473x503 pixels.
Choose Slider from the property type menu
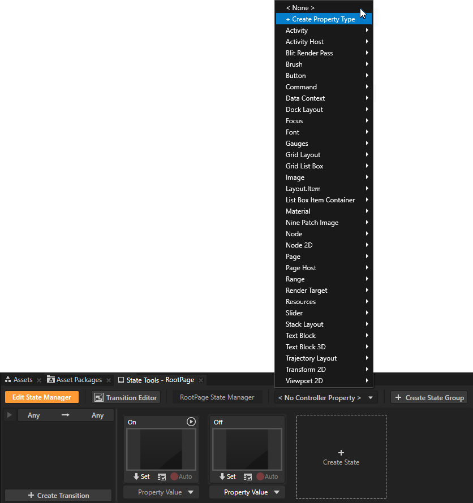pyautogui.click(x=294, y=313)
